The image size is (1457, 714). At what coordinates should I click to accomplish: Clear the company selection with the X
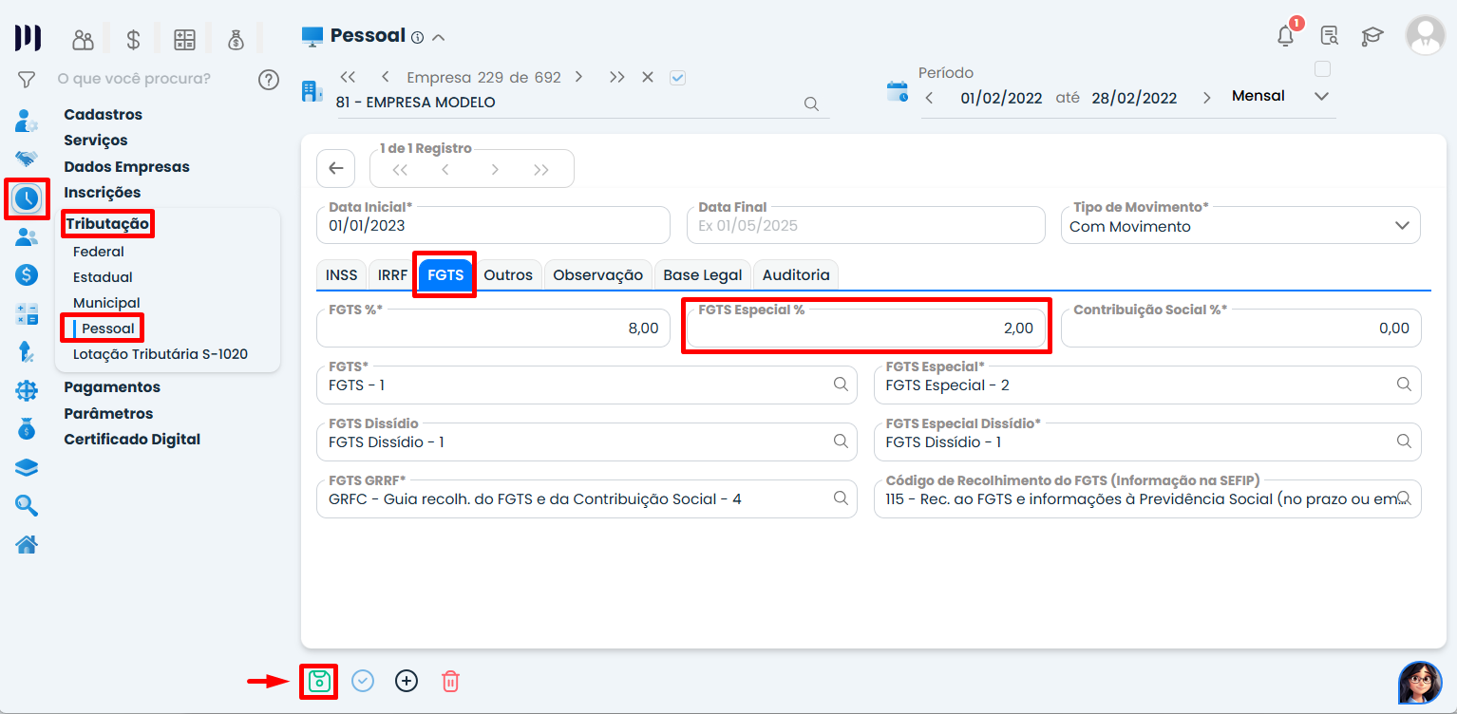click(648, 77)
